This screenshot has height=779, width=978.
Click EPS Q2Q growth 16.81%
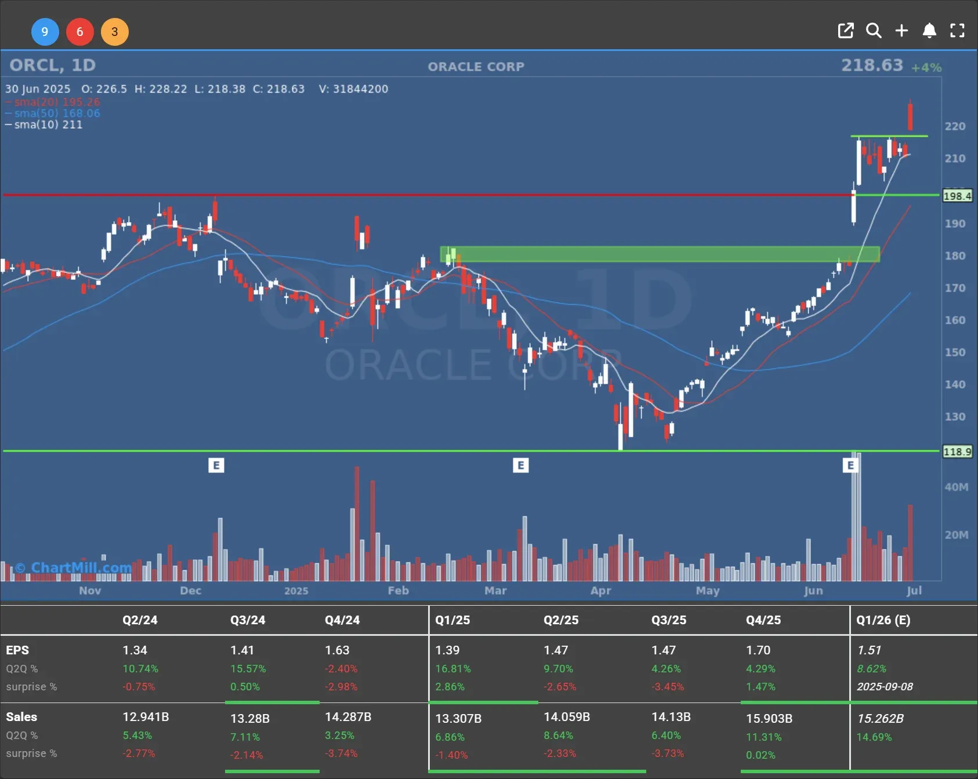pyautogui.click(x=453, y=669)
